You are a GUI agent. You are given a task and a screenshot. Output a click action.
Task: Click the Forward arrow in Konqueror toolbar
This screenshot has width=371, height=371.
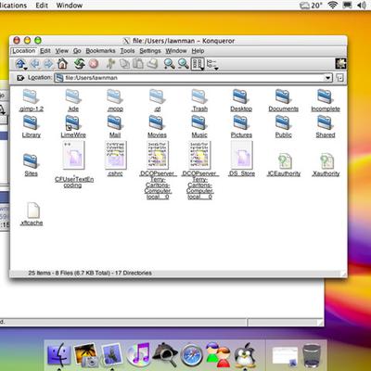pos(48,64)
